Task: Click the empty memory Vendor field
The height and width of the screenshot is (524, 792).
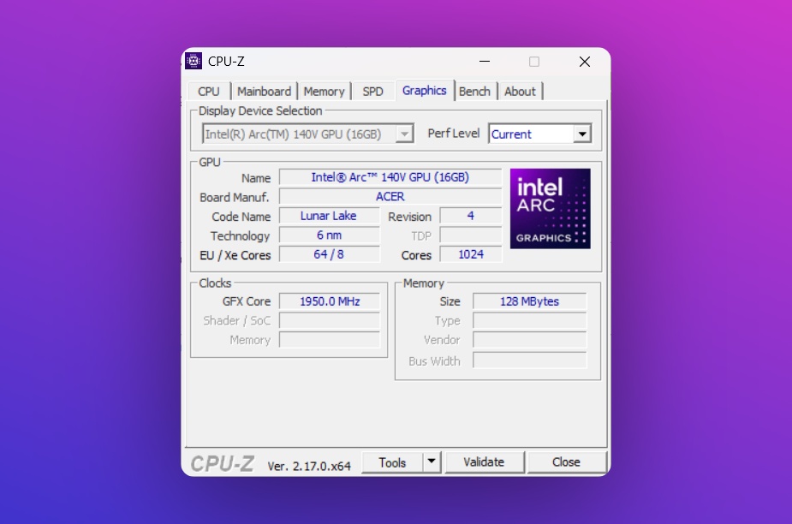Action: 529,340
